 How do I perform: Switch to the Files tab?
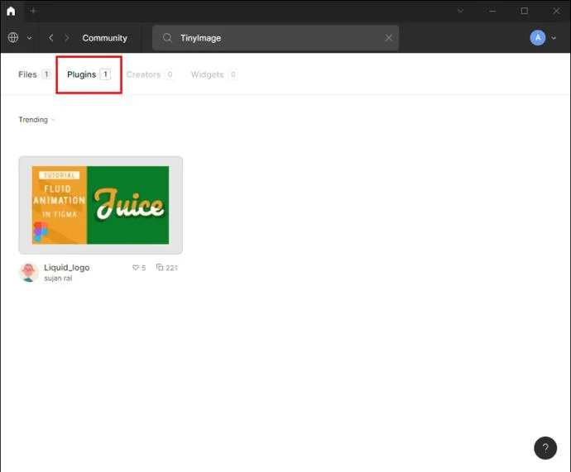coord(34,74)
